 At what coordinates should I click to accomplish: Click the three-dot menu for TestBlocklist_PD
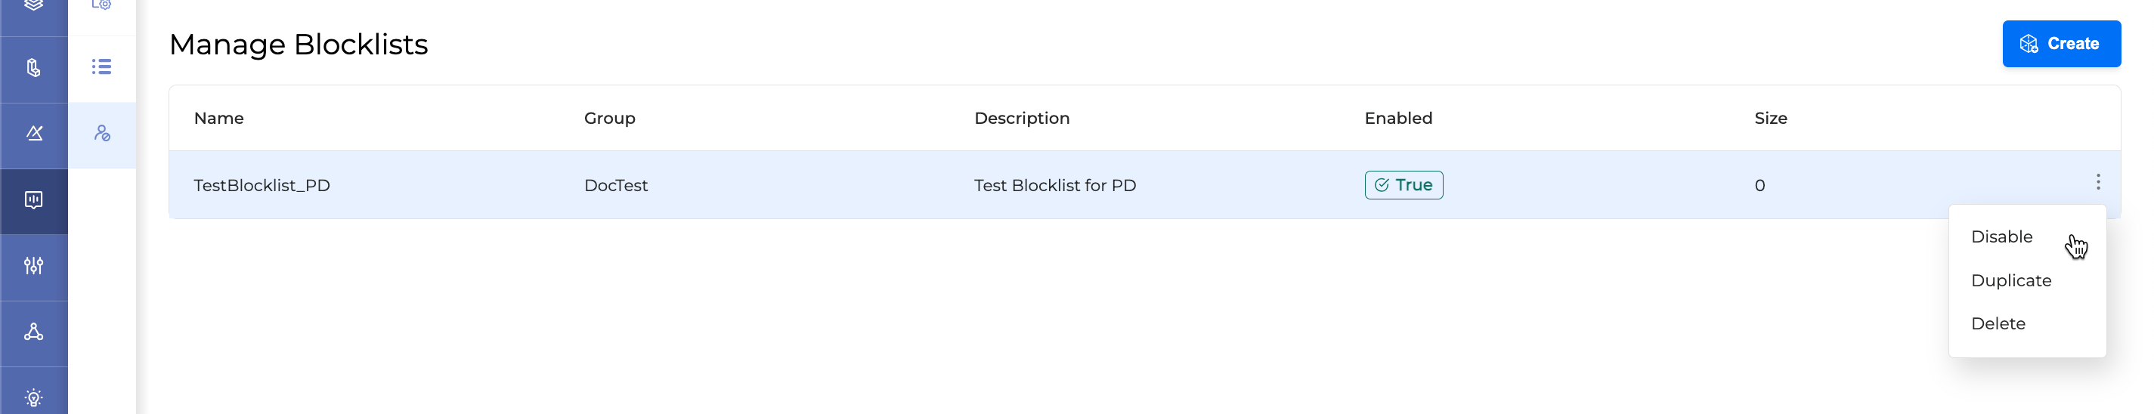(x=2097, y=182)
